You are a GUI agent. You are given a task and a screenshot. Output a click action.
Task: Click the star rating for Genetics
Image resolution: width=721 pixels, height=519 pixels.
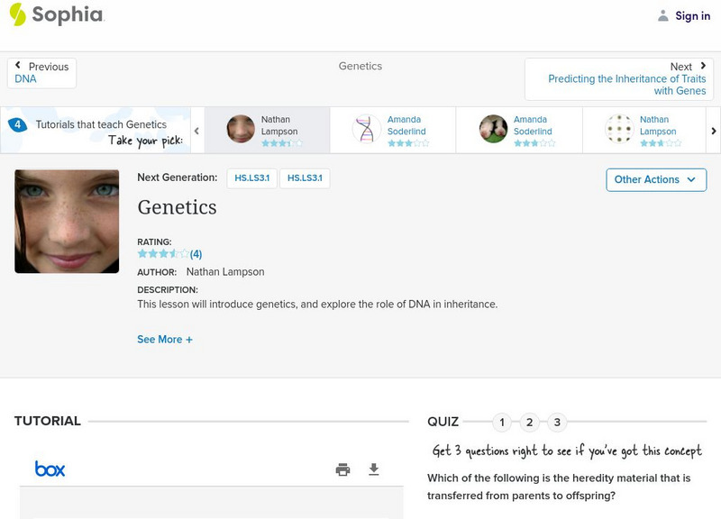click(x=163, y=254)
